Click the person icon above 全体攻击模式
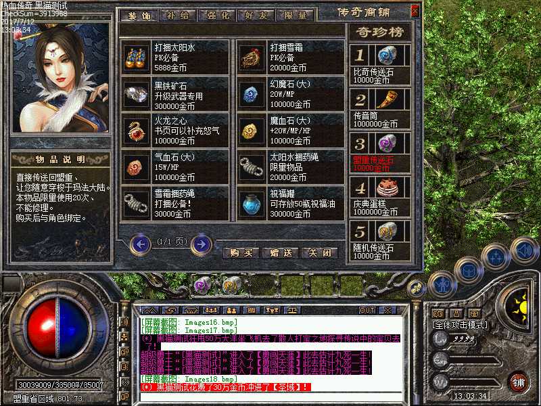Viewport: 541px width, 406px height. 456,313
